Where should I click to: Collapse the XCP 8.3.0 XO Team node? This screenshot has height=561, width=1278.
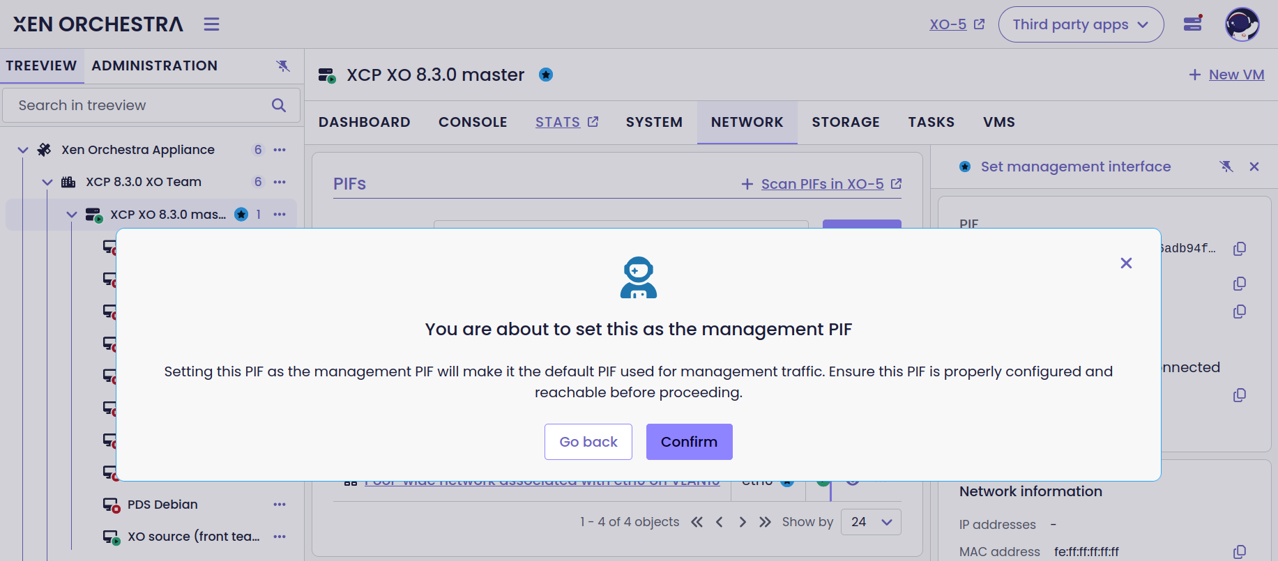pos(47,182)
